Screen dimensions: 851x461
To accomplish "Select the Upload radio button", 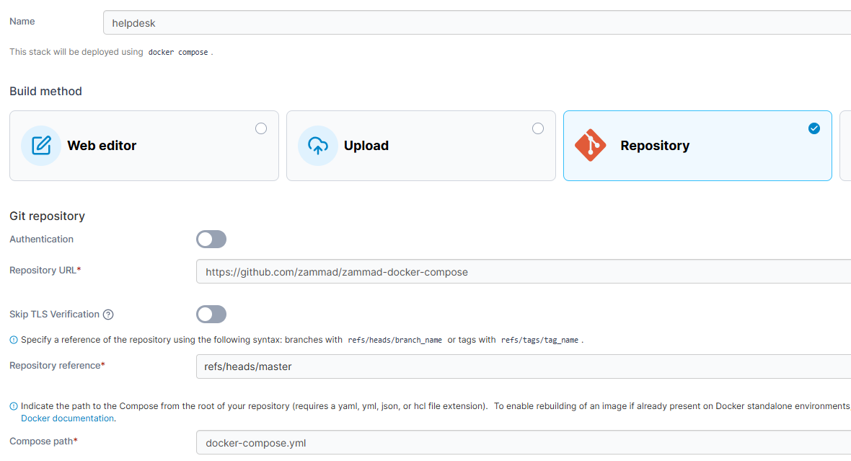I will coord(538,128).
